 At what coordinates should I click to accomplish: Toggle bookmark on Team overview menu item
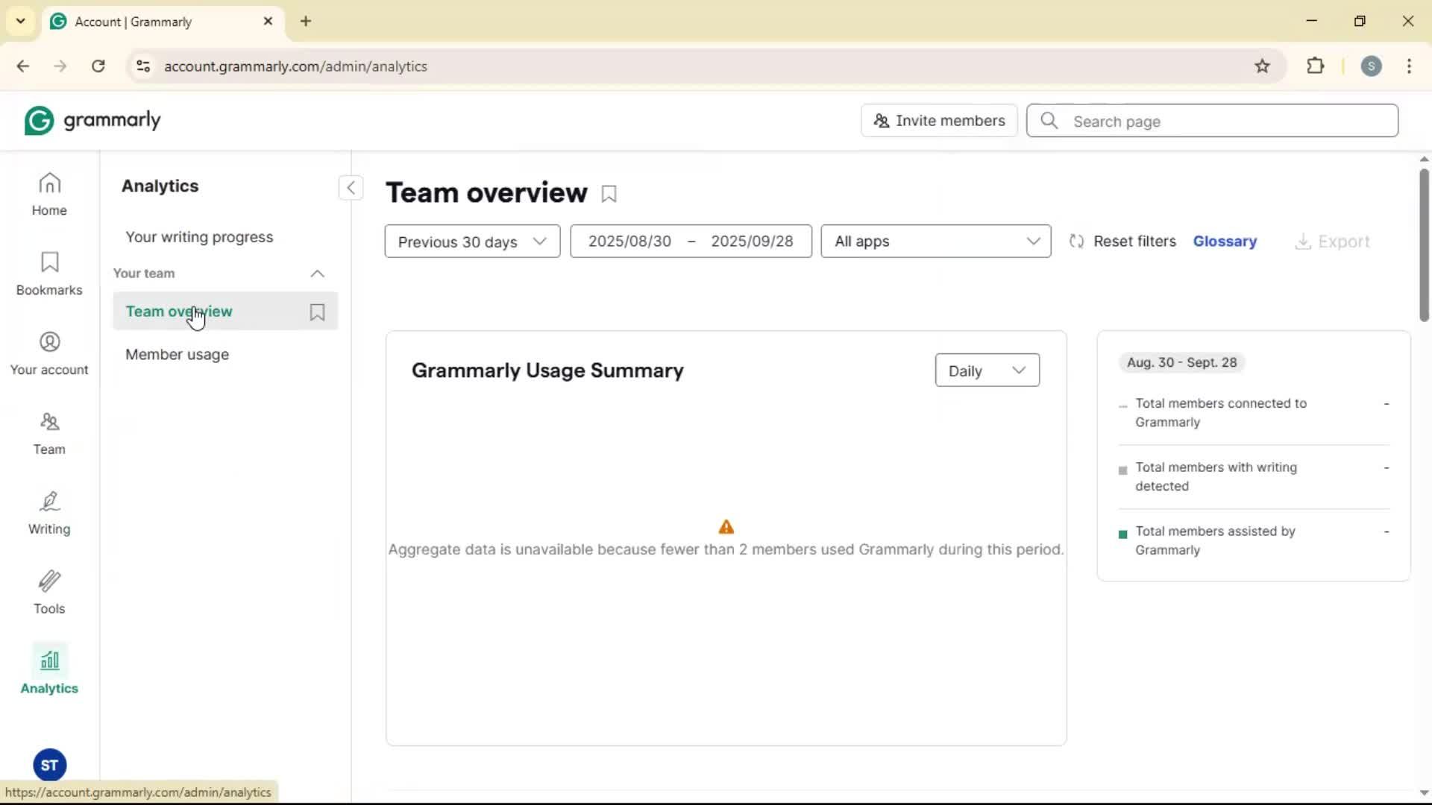click(317, 312)
